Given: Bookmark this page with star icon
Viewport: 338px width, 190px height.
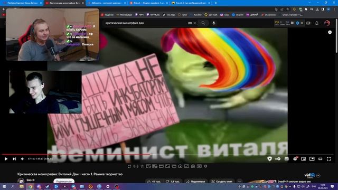Looking at the screenshot, I should 288,9.
